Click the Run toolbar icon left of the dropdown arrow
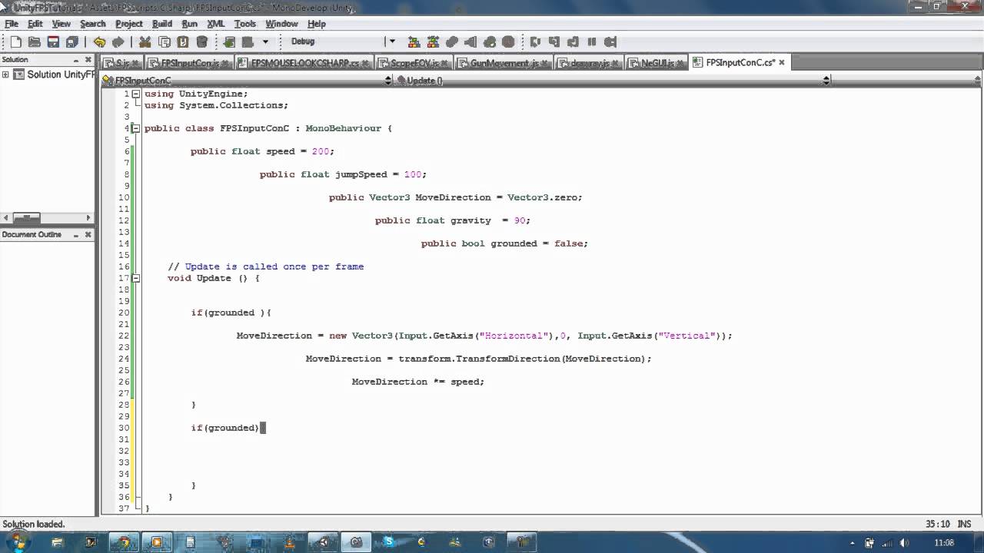The height and width of the screenshot is (553, 984). (248, 41)
